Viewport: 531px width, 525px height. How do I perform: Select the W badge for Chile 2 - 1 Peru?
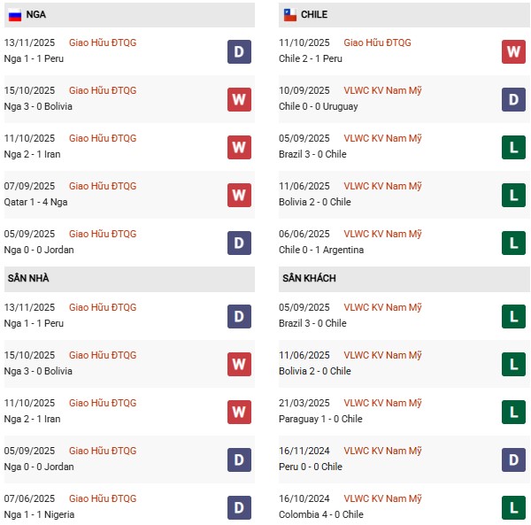(514, 51)
